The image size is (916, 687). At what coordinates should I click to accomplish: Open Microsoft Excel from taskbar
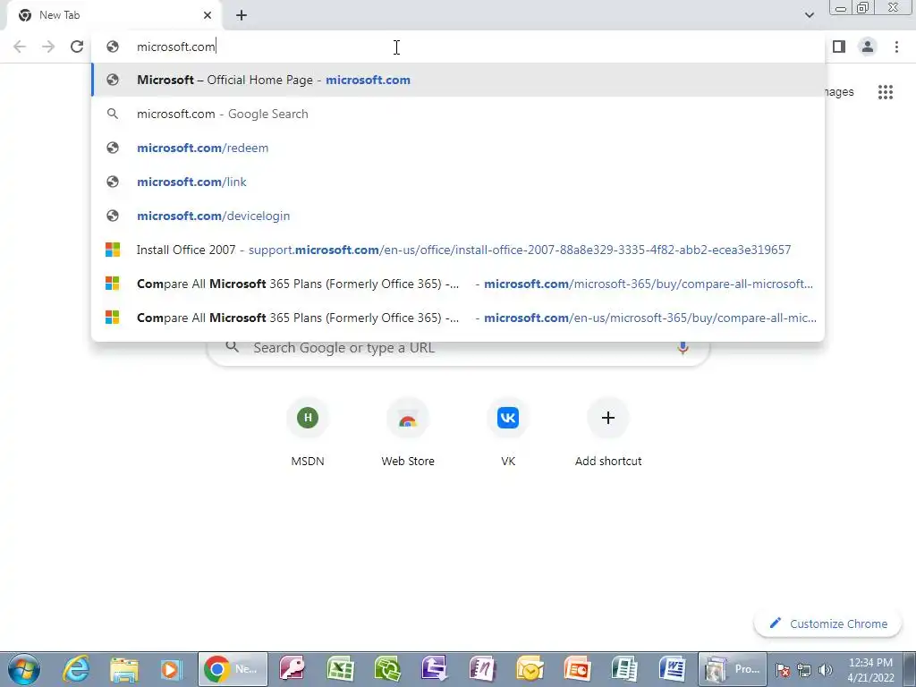[x=340, y=669]
